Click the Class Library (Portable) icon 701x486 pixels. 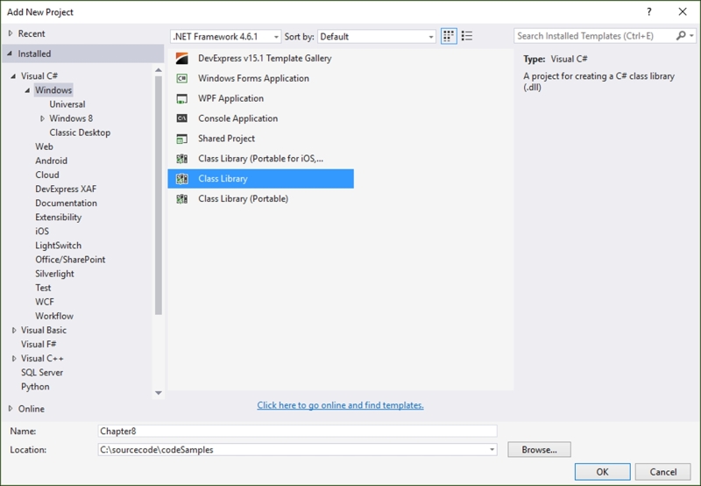[182, 198]
